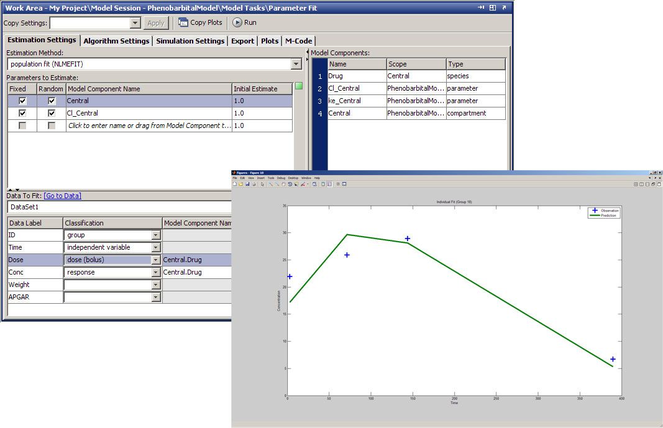The height and width of the screenshot is (428, 663).
Task: Toggle the Fixed checkbox in the empty parameter row
Action: coord(22,125)
